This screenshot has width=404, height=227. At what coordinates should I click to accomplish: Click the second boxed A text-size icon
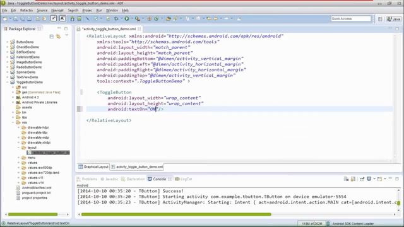62,18
